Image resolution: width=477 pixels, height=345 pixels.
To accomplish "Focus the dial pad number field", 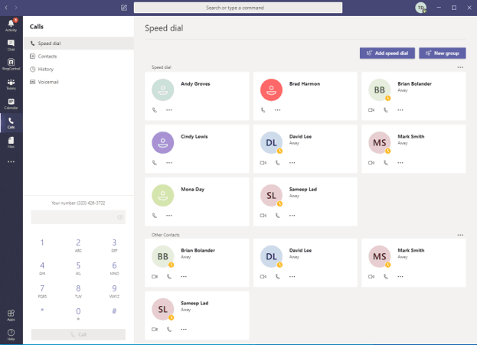I will (78, 217).
